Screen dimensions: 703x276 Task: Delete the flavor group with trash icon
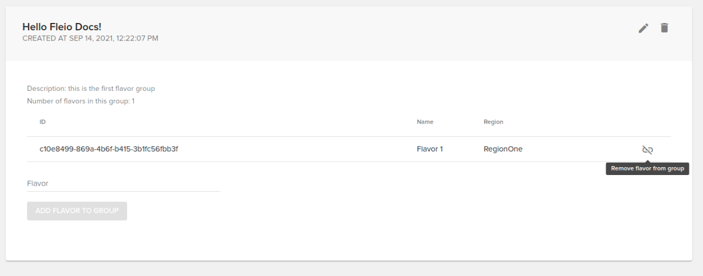tap(664, 28)
